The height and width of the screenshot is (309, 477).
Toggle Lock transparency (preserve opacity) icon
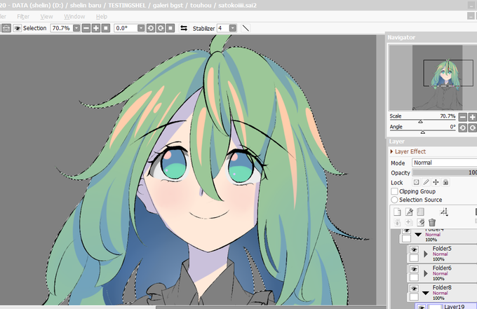pos(416,182)
